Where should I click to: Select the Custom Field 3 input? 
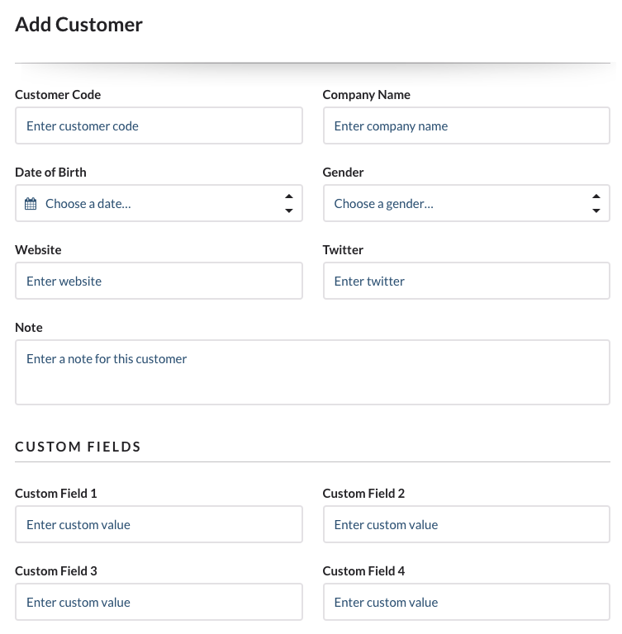[x=159, y=603]
